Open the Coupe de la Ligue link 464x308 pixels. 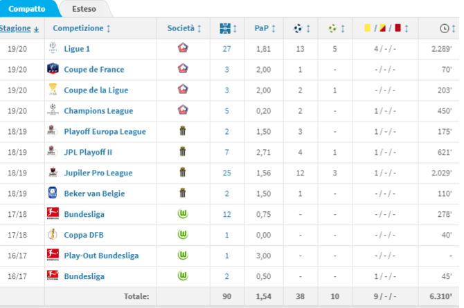(x=96, y=90)
